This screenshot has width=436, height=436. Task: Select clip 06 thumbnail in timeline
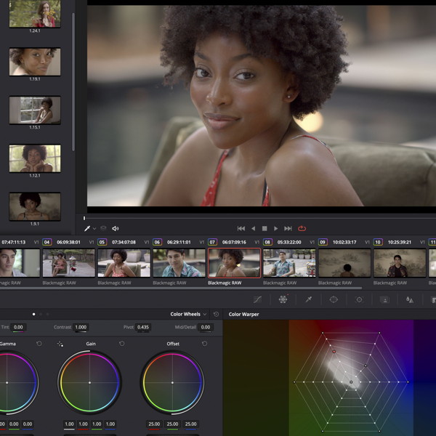click(x=179, y=263)
